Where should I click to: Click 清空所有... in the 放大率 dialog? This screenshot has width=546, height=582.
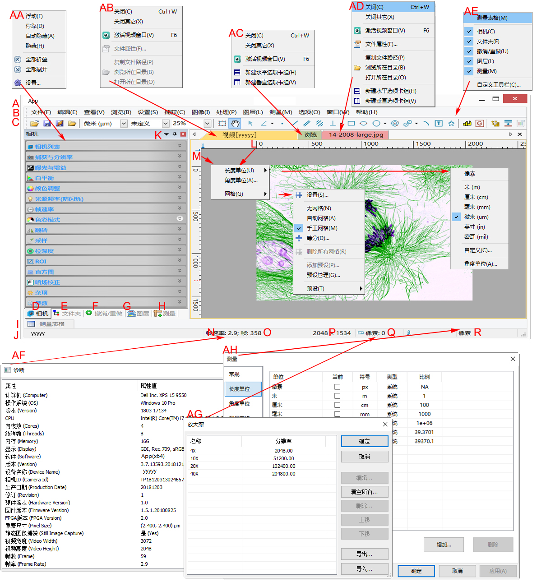point(365,492)
